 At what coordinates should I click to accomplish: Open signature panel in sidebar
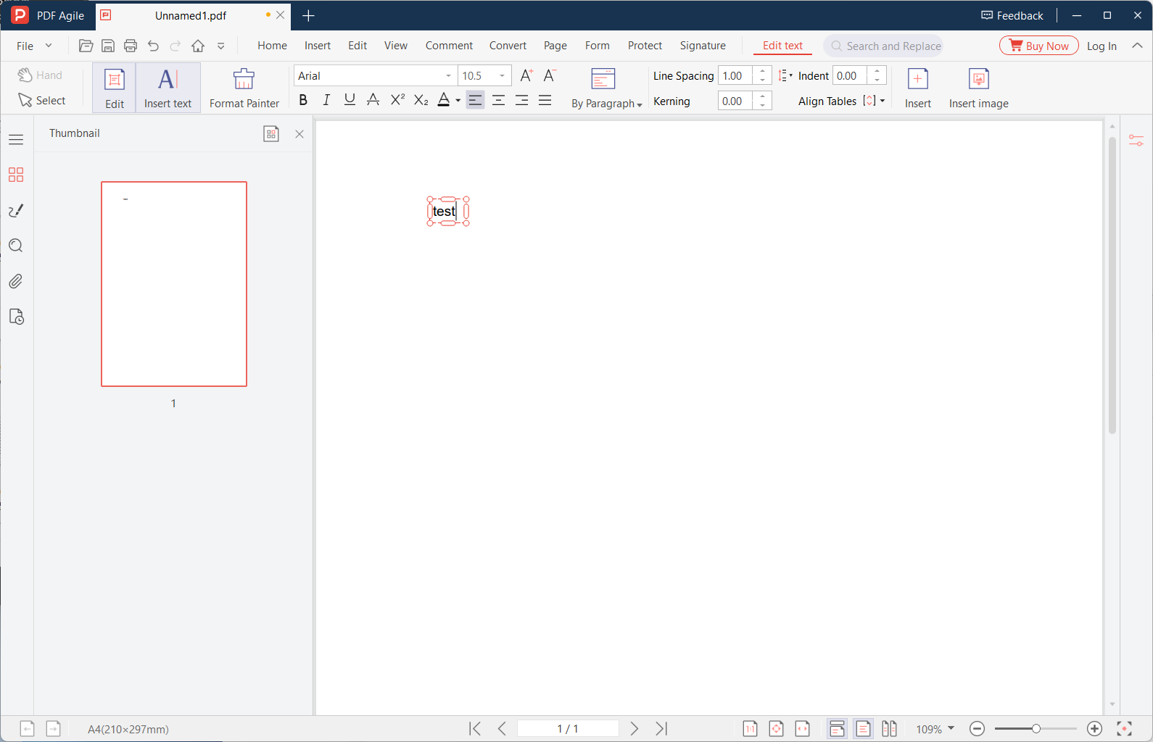16,210
